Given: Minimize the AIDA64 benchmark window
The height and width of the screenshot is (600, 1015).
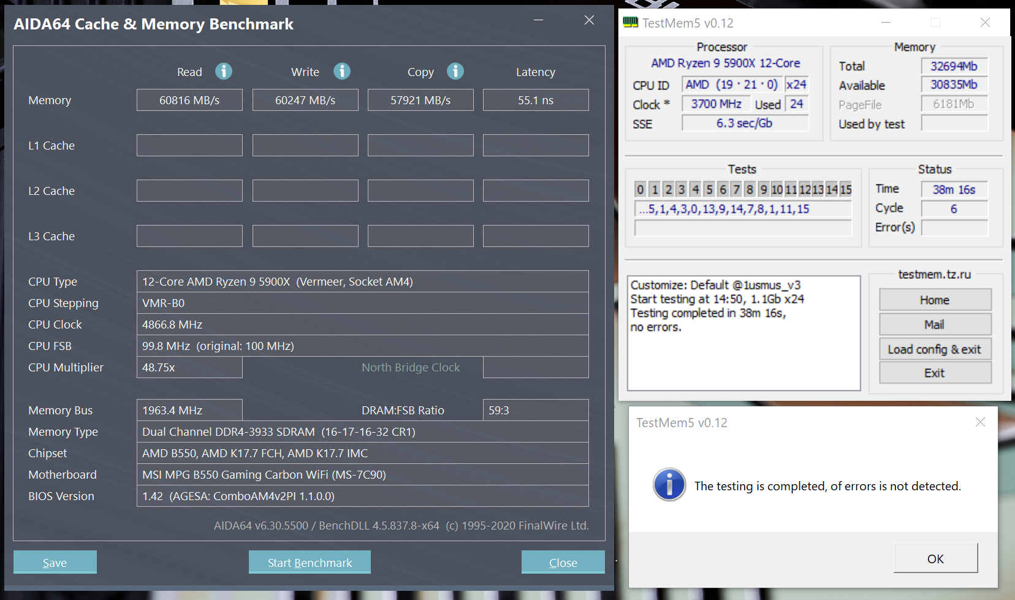Looking at the screenshot, I should [x=538, y=20].
